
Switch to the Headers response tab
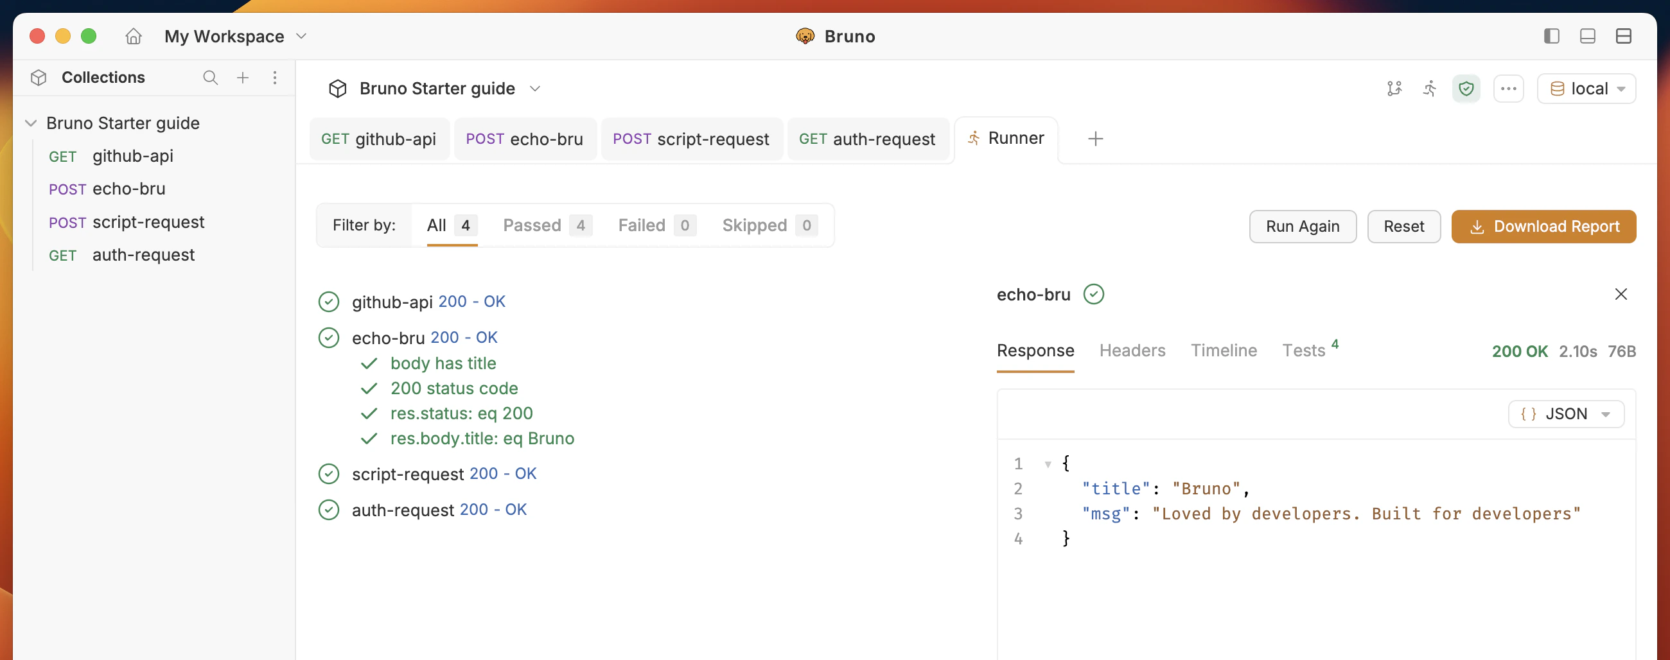[x=1132, y=351]
